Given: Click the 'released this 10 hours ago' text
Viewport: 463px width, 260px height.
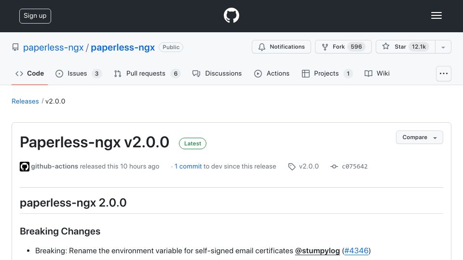Looking at the screenshot, I should point(120,166).
